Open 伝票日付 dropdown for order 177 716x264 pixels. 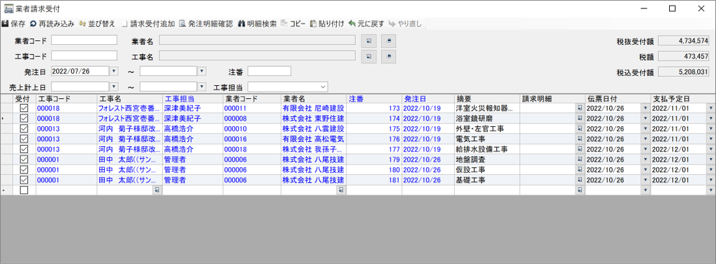coord(645,150)
